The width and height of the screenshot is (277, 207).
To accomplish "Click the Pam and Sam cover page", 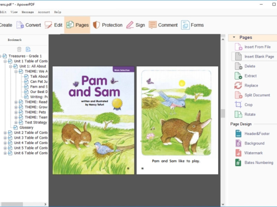I will pyautogui.click(x=93, y=120).
